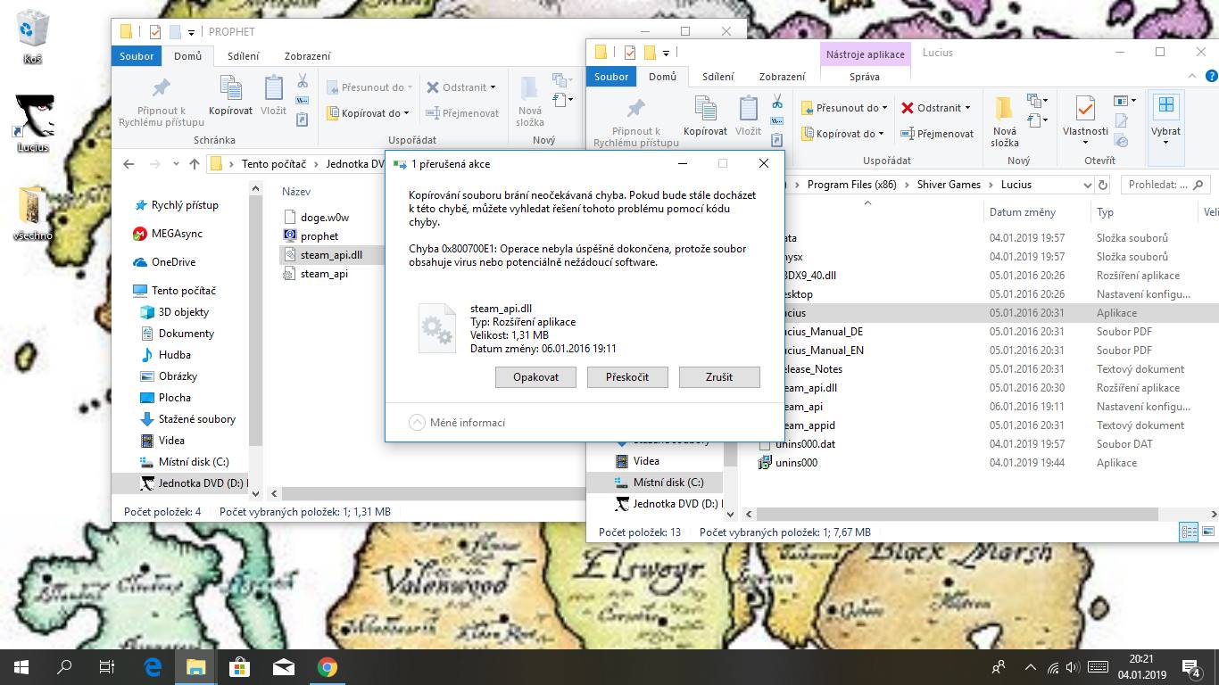This screenshot has width=1219, height=685.
Task: Go up one folder in PROPHET window
Action: [195, 164]
